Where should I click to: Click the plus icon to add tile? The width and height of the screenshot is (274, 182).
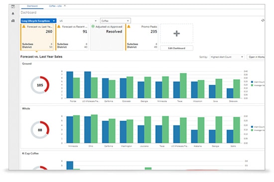177,33
